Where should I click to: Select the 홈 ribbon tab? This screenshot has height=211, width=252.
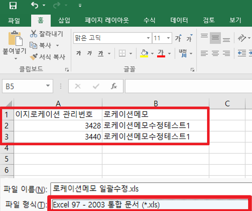pos(41,21)
